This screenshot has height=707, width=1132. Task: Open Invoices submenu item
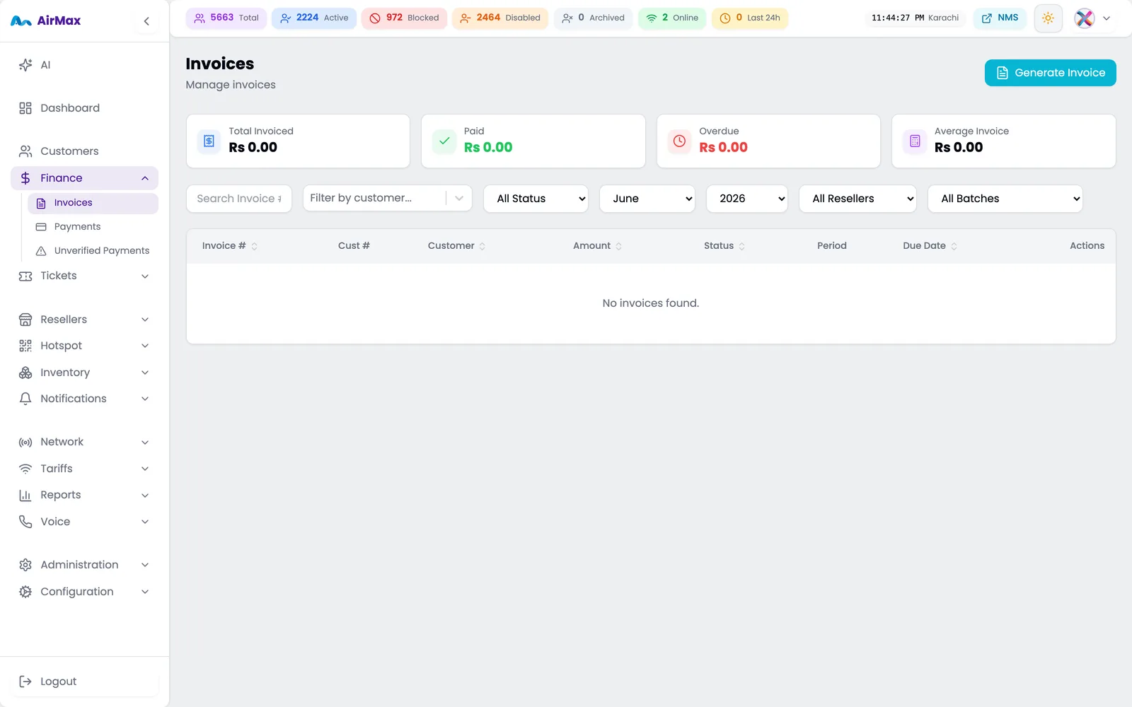tap(93, 203)
